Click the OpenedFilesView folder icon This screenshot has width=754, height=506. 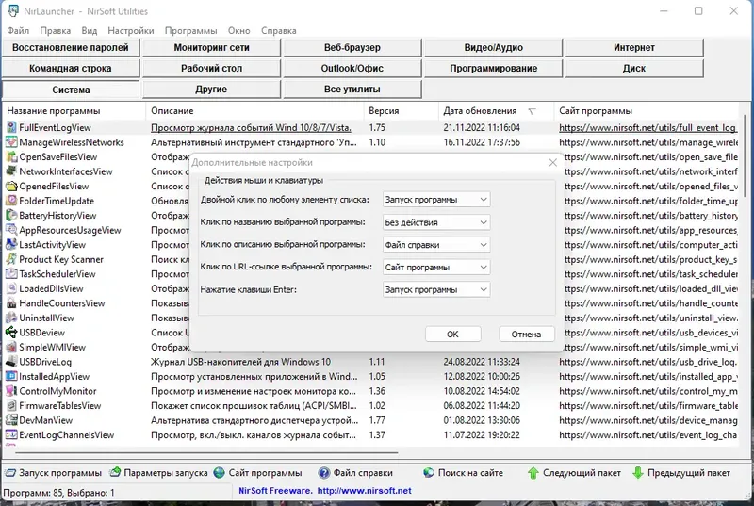pyautogui.click(x=11, y=187)
